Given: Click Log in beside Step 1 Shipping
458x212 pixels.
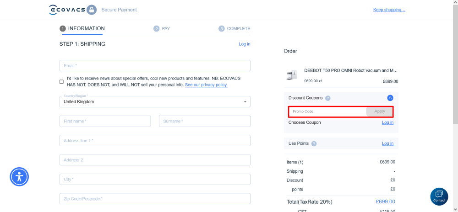Looking at the screenshot, I should coord(245,44).
